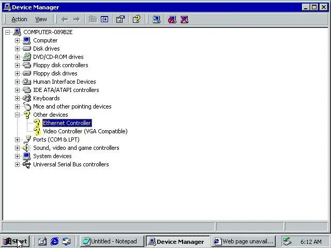Expand Human Interface Devices

[17, 82]
